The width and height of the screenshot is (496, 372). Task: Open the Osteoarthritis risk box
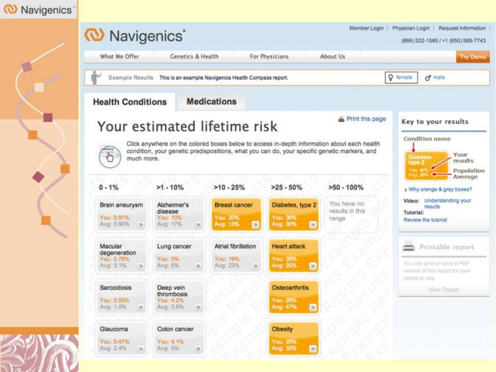pyautogui.click(x=293, y=294)
